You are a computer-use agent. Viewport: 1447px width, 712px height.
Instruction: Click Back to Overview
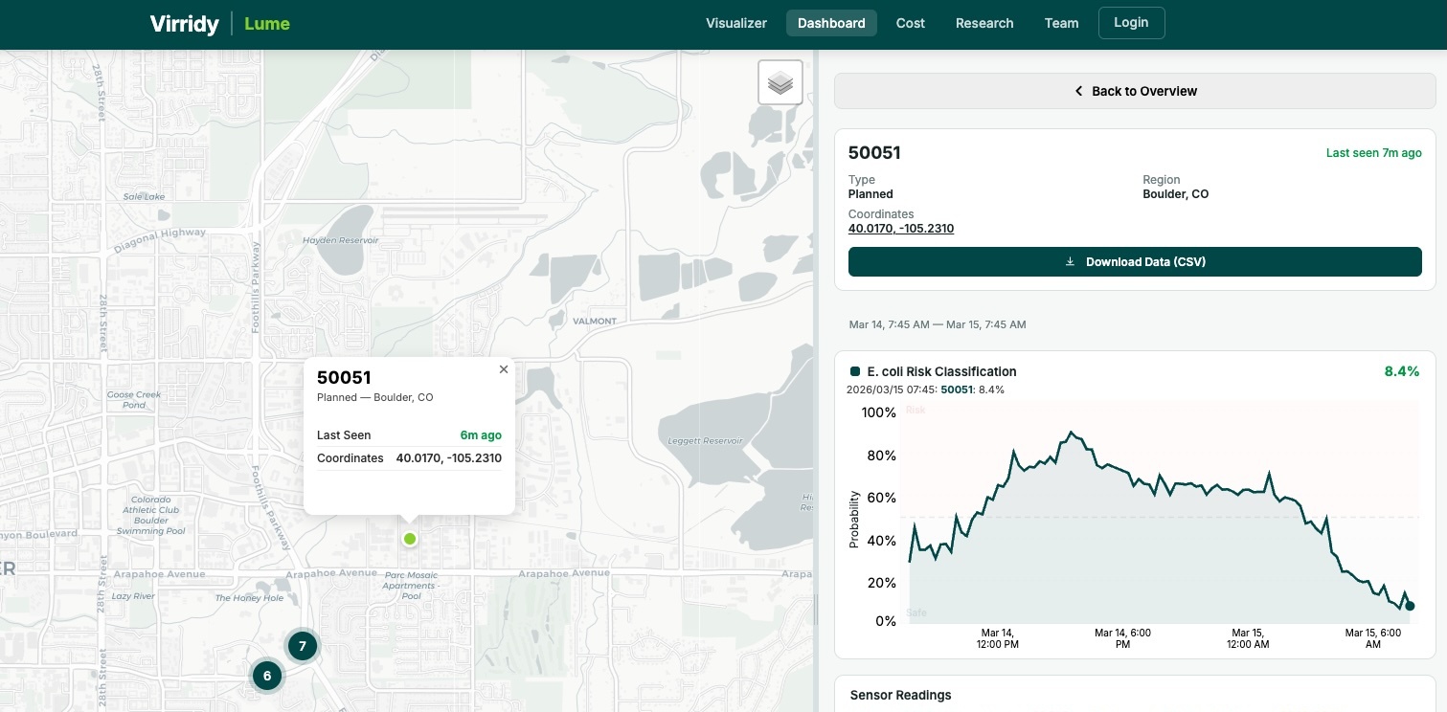coord(1135,91)
